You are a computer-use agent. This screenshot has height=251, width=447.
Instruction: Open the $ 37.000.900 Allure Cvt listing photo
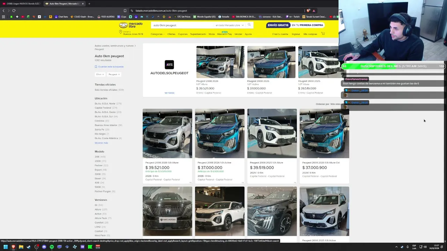[x=324, y=134]
